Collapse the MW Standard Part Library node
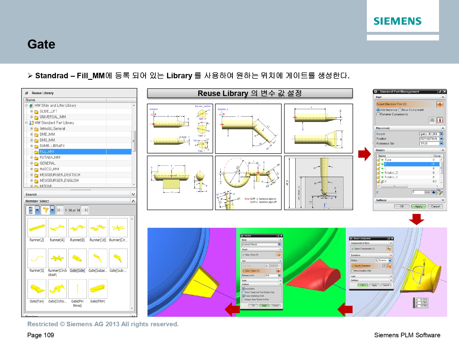The height and width of the screenshot is (344, 459). click(x=26, y=123)
